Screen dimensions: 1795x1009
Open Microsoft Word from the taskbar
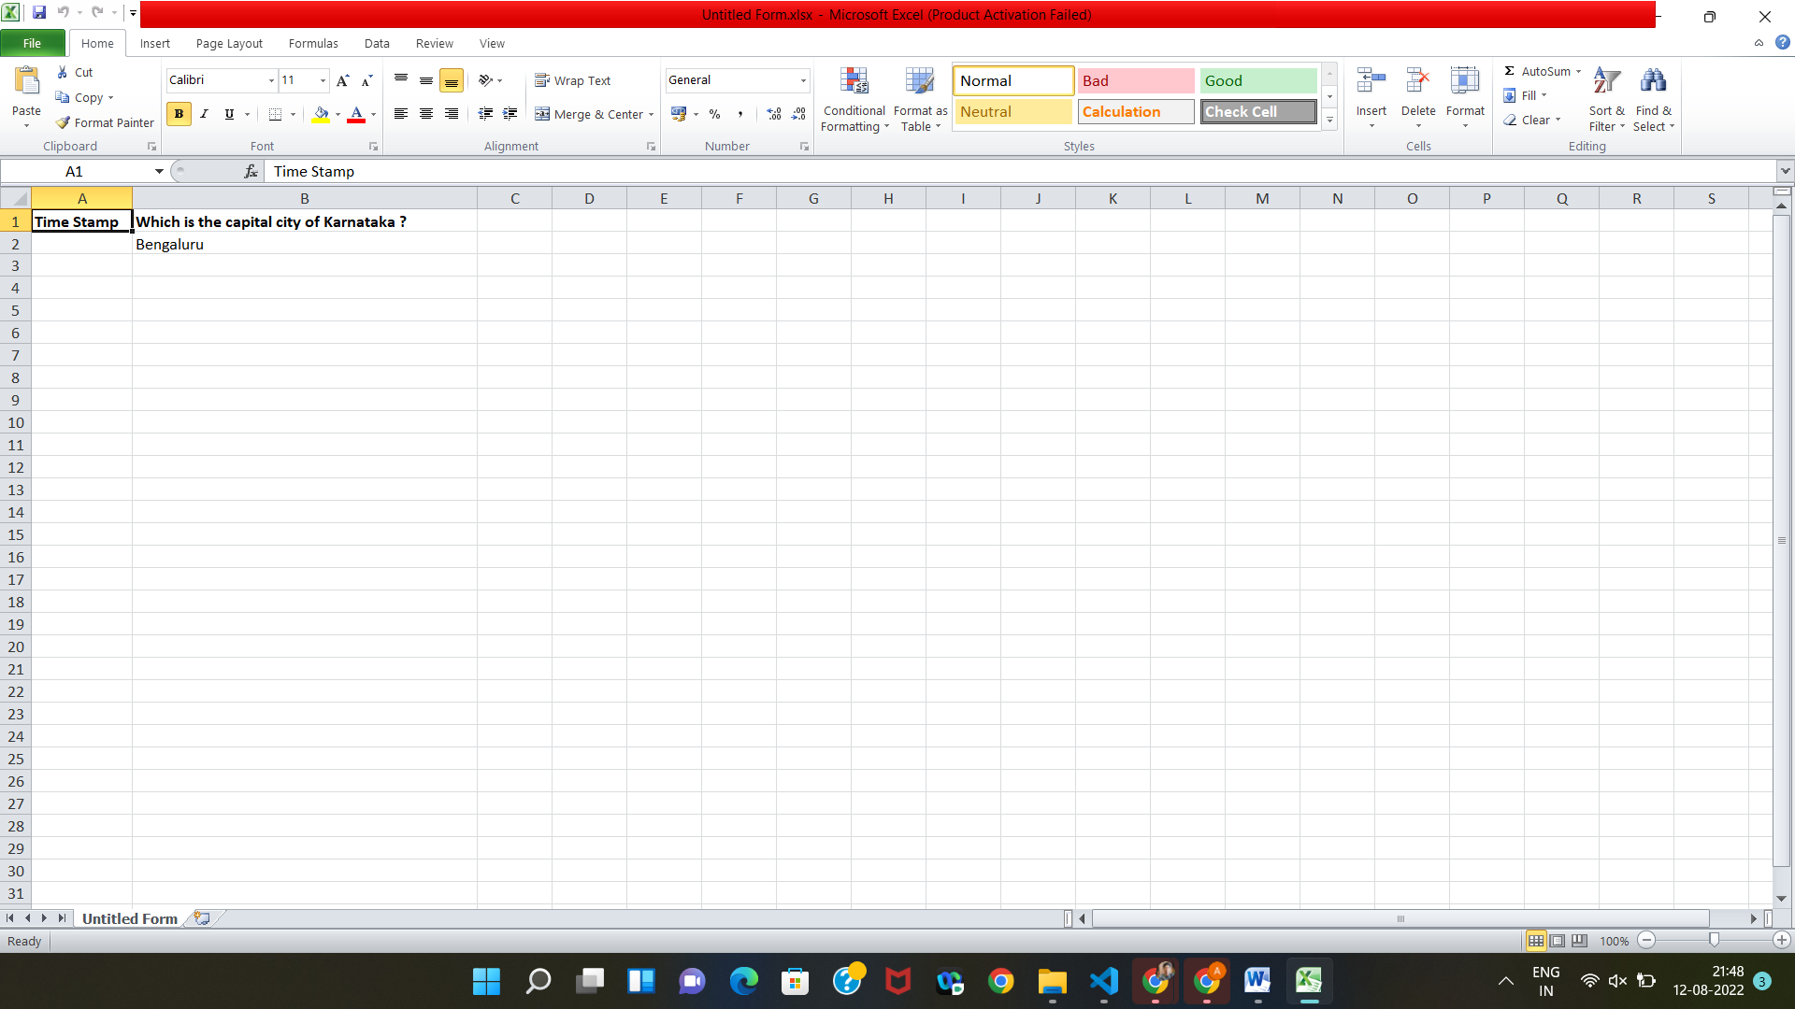point(1256,981)
